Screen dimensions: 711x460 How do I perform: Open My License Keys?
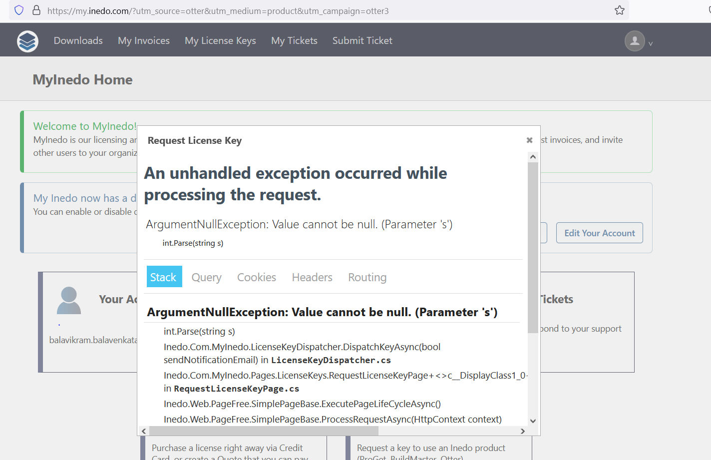pyautogui.click(x=220, y=40)
